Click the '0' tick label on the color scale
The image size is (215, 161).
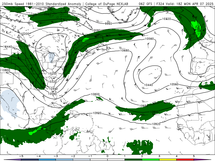107,156
